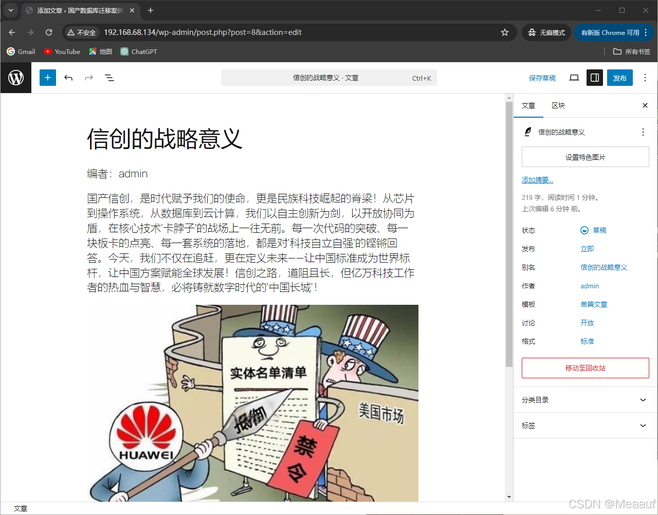This screenshot has width=658, height=515.
Task: Select the Huawei cartoon image block
Action: tap(252, 403)
